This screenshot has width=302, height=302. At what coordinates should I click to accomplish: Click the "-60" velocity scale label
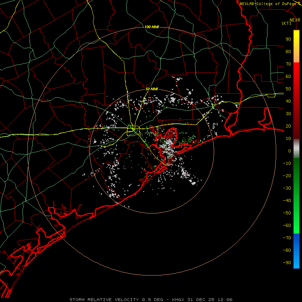tap(287, 225)
